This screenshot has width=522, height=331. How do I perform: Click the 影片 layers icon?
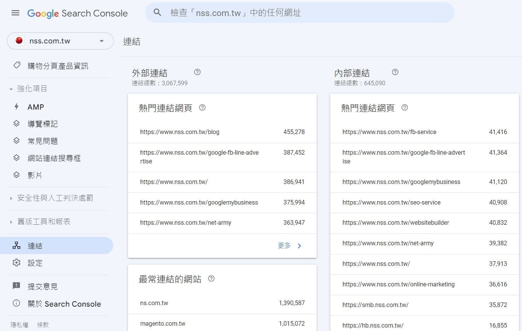click(x=16, y=175)
